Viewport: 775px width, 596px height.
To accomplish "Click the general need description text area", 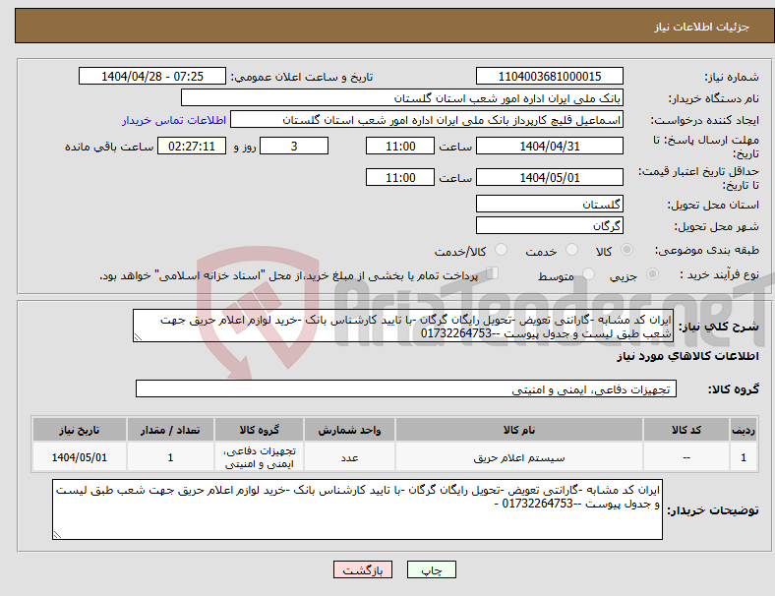I will click(x=403, y=326).
